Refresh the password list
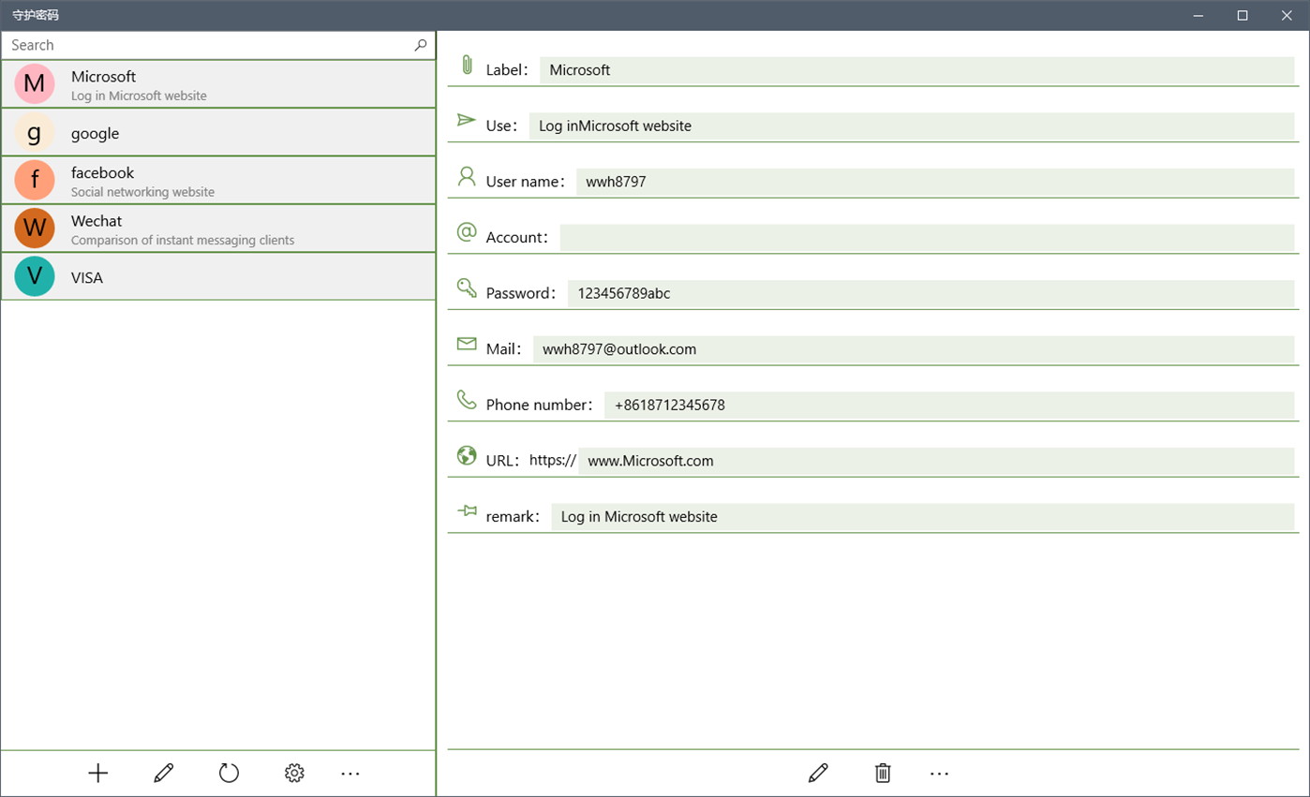 pos(229,773)
